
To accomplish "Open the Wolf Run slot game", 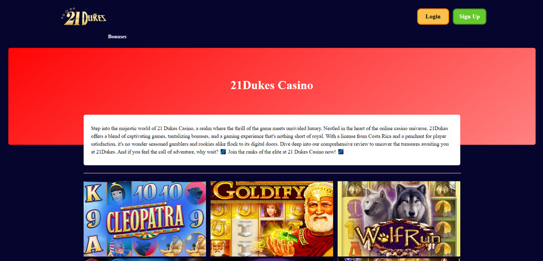I will [399, 219].
